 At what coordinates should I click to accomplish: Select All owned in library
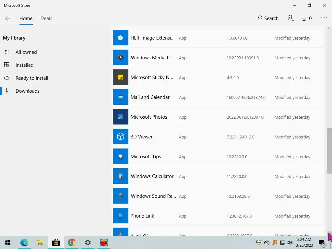pos(26,52)
